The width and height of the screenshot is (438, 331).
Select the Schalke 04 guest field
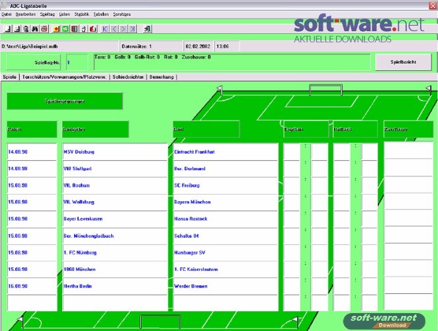226,236
